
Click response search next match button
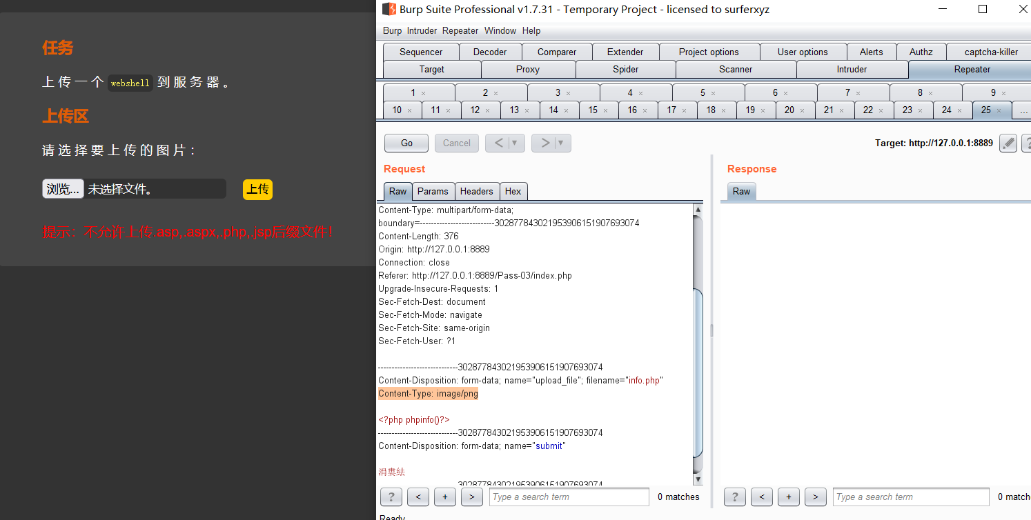(x=816, y=497)
